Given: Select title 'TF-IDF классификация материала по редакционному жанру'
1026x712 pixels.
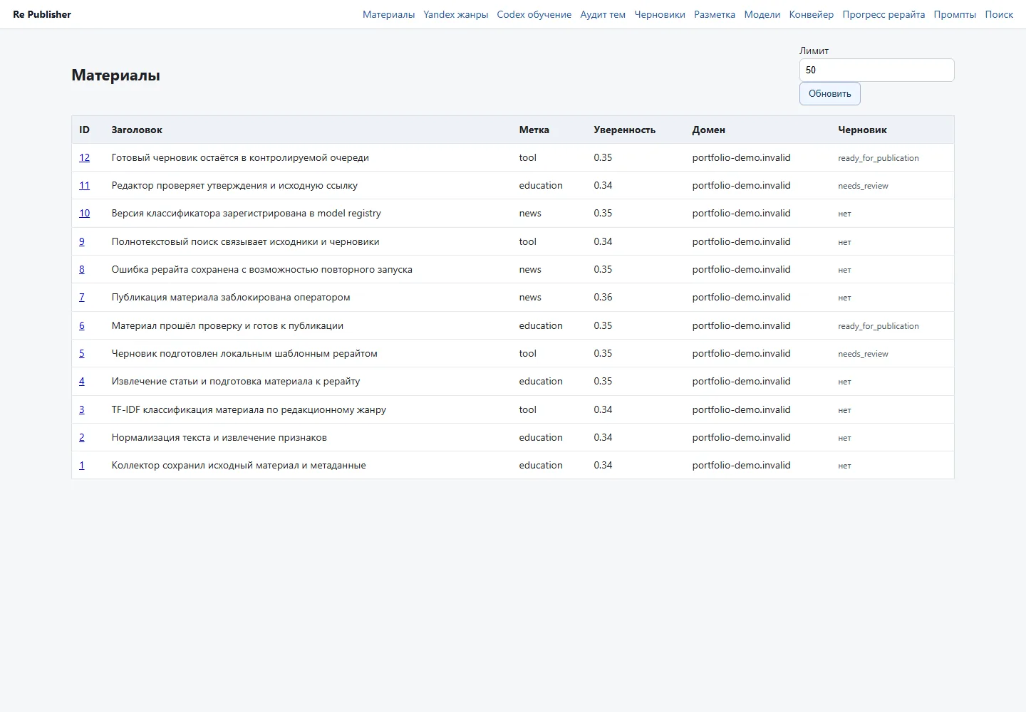Looking at the screenshot, I should pos(249,409).
